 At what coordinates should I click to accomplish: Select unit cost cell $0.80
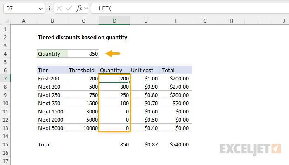pos(145,95)
